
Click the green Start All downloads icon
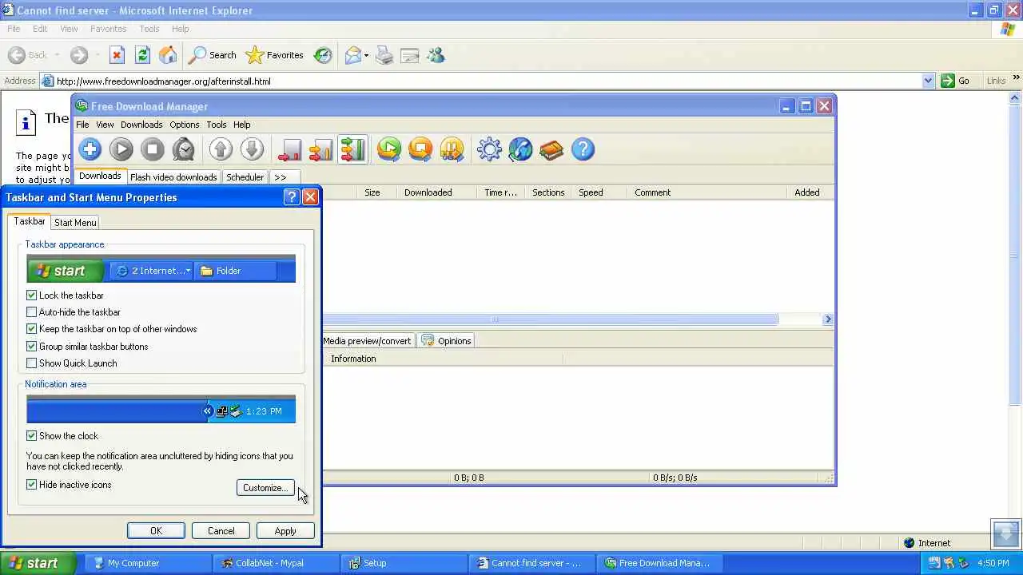(389, 149)
